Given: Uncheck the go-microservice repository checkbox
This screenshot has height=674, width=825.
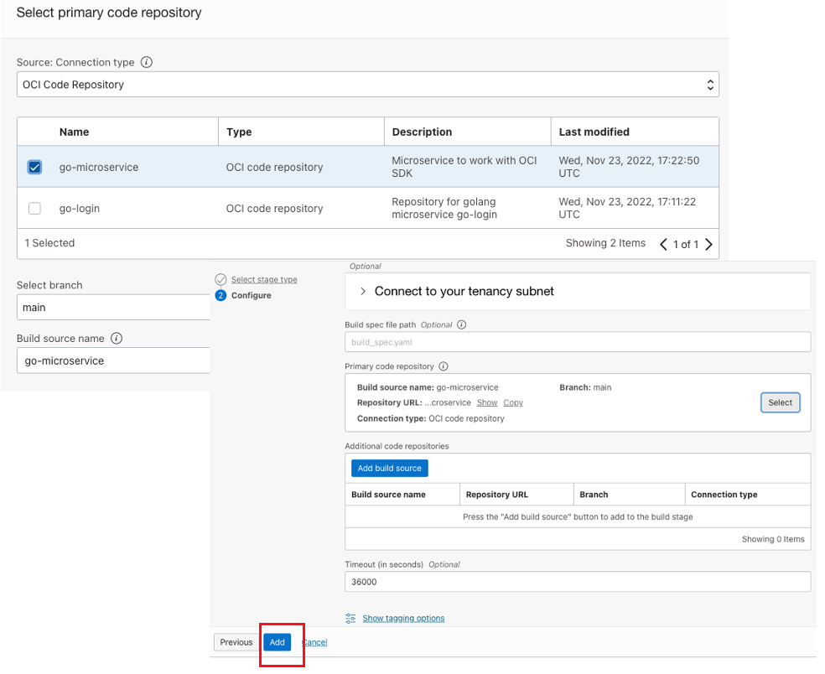Looking at the screenshot, I should [x=34, y=167].
